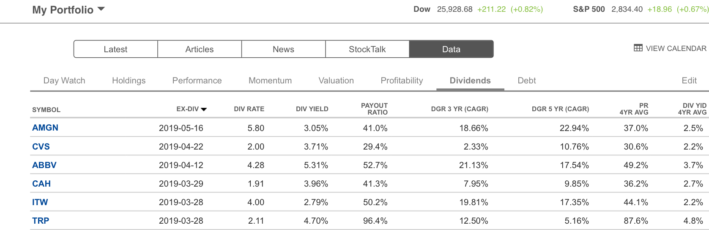Select the Debt sub-tab
This screenshot has height=230, width=709.
click(x=527, y=80)
